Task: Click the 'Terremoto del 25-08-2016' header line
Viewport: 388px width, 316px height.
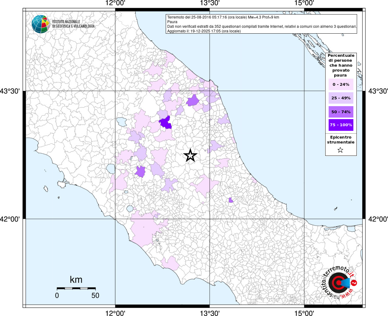Action: click(x=223, y=17)
